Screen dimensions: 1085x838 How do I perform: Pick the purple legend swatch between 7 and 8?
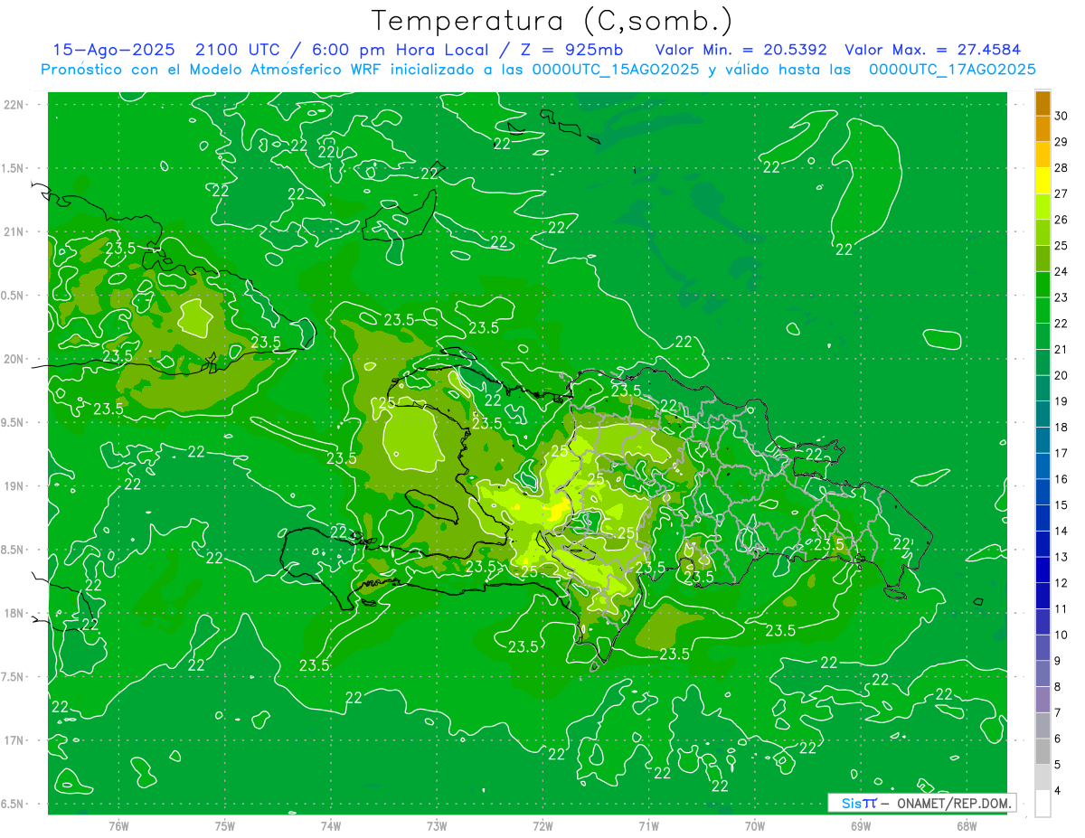pyautogui.click(x=1043, y=700)
